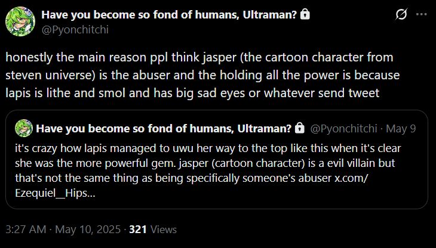Open the main author's display name link

170,14
